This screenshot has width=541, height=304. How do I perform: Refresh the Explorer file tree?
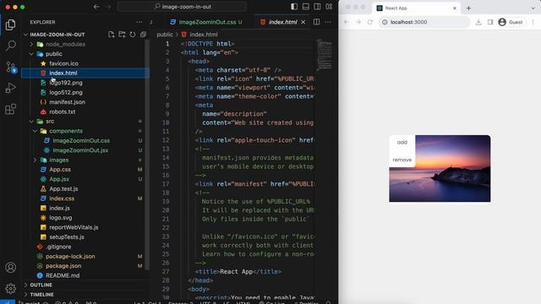(133, 35)
